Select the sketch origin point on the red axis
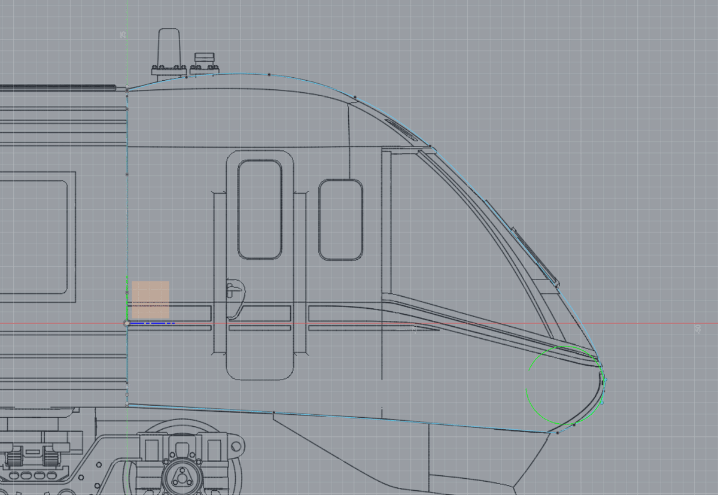Image resolution: width=718 pixels, height=495 pixels. (126, 323)
